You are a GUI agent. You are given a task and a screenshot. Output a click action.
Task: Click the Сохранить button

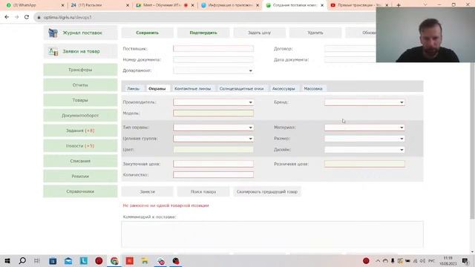click(147, 33)
